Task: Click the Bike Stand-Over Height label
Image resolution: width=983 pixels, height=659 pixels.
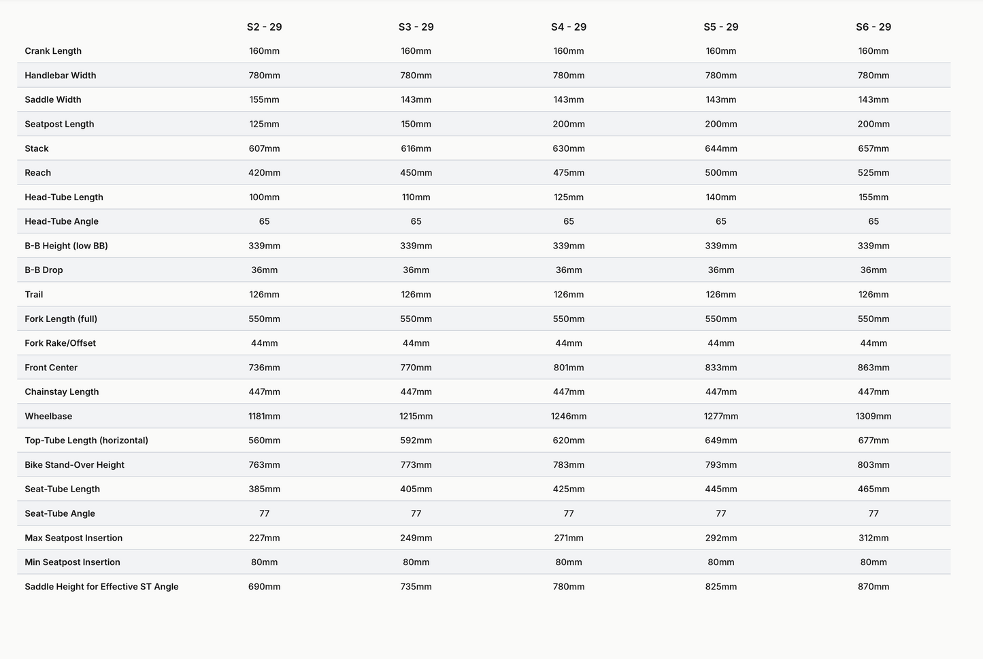Action: click(75, 465)
